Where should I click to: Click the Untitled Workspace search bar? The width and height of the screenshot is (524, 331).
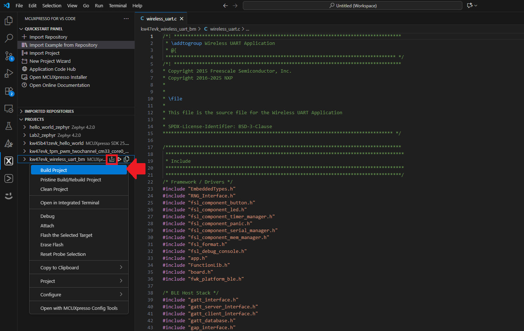[352, 5]
